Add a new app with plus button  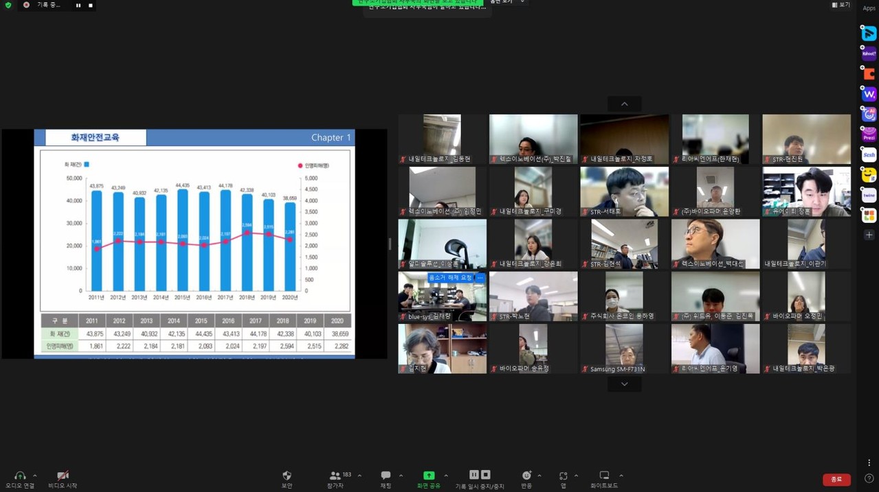[869, 235]
